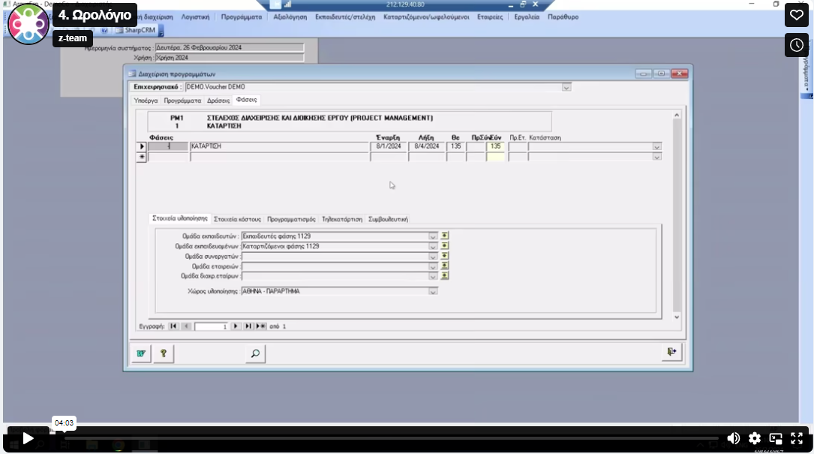Open the Προγράμματα tab

tap(182, 100)
